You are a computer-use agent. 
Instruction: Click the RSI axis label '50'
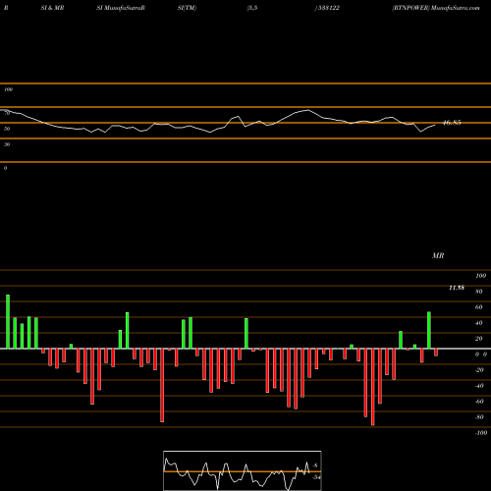(x=7, y=129)
